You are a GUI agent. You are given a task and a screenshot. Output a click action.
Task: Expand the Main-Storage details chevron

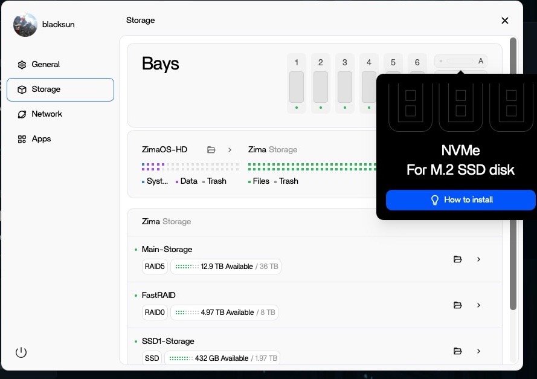click(478, 259)
